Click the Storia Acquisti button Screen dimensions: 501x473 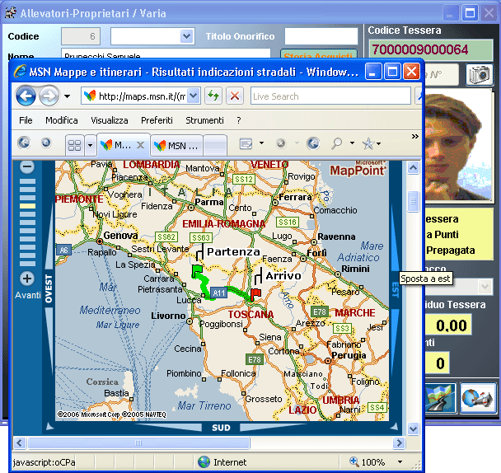click(319, 54)
